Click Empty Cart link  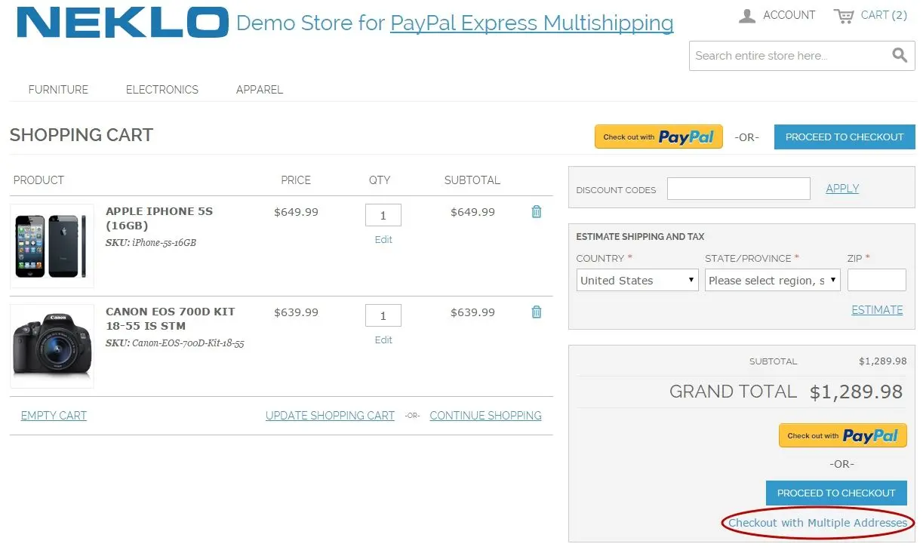pos(54,416)
